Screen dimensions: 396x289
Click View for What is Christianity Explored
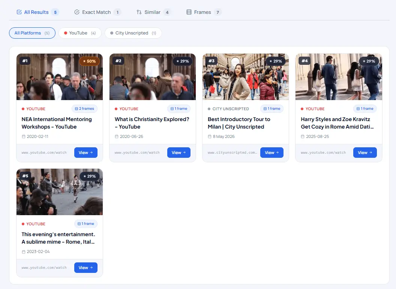click(x=178, y=153)
